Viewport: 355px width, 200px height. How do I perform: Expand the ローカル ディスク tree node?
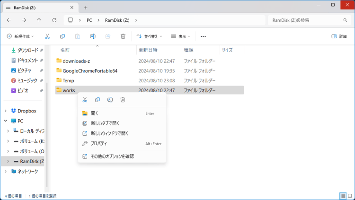(8, 131)
